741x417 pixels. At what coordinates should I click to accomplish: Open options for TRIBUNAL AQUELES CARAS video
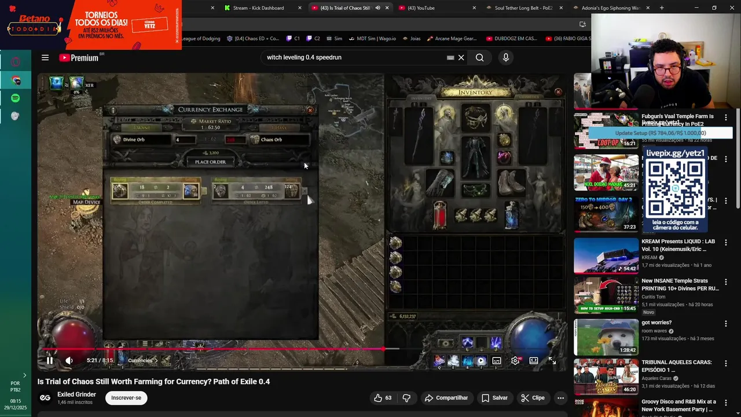point(726,364)
